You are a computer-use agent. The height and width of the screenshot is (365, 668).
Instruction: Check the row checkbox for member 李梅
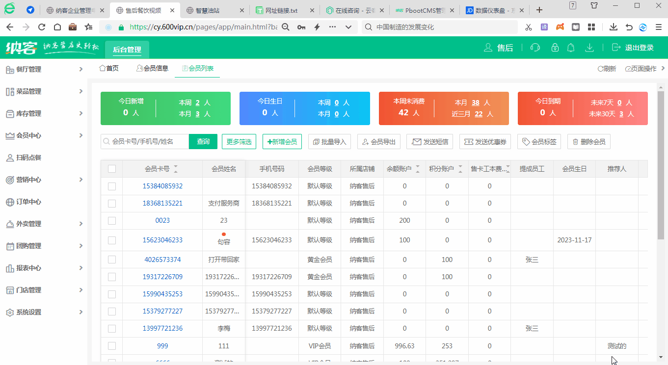pyautogui.click(x=111, y=328)
